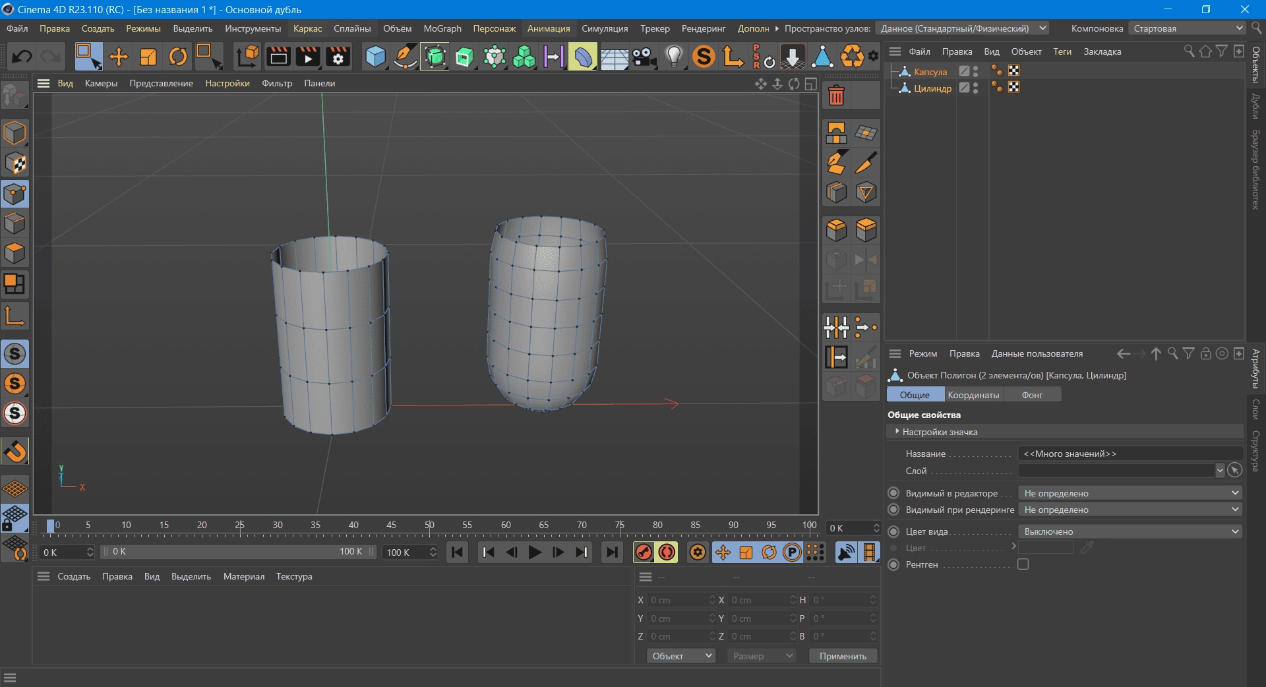
Task: Click the timeline playhead marker at frame 0
Action: click(x=50, y=525)
